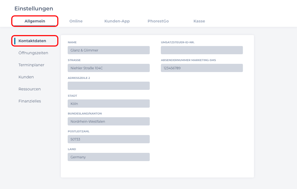This screenshot has height=189, width=297.
Task: Select Kontaktdaten in the sidebar
Action: (32, 41)
